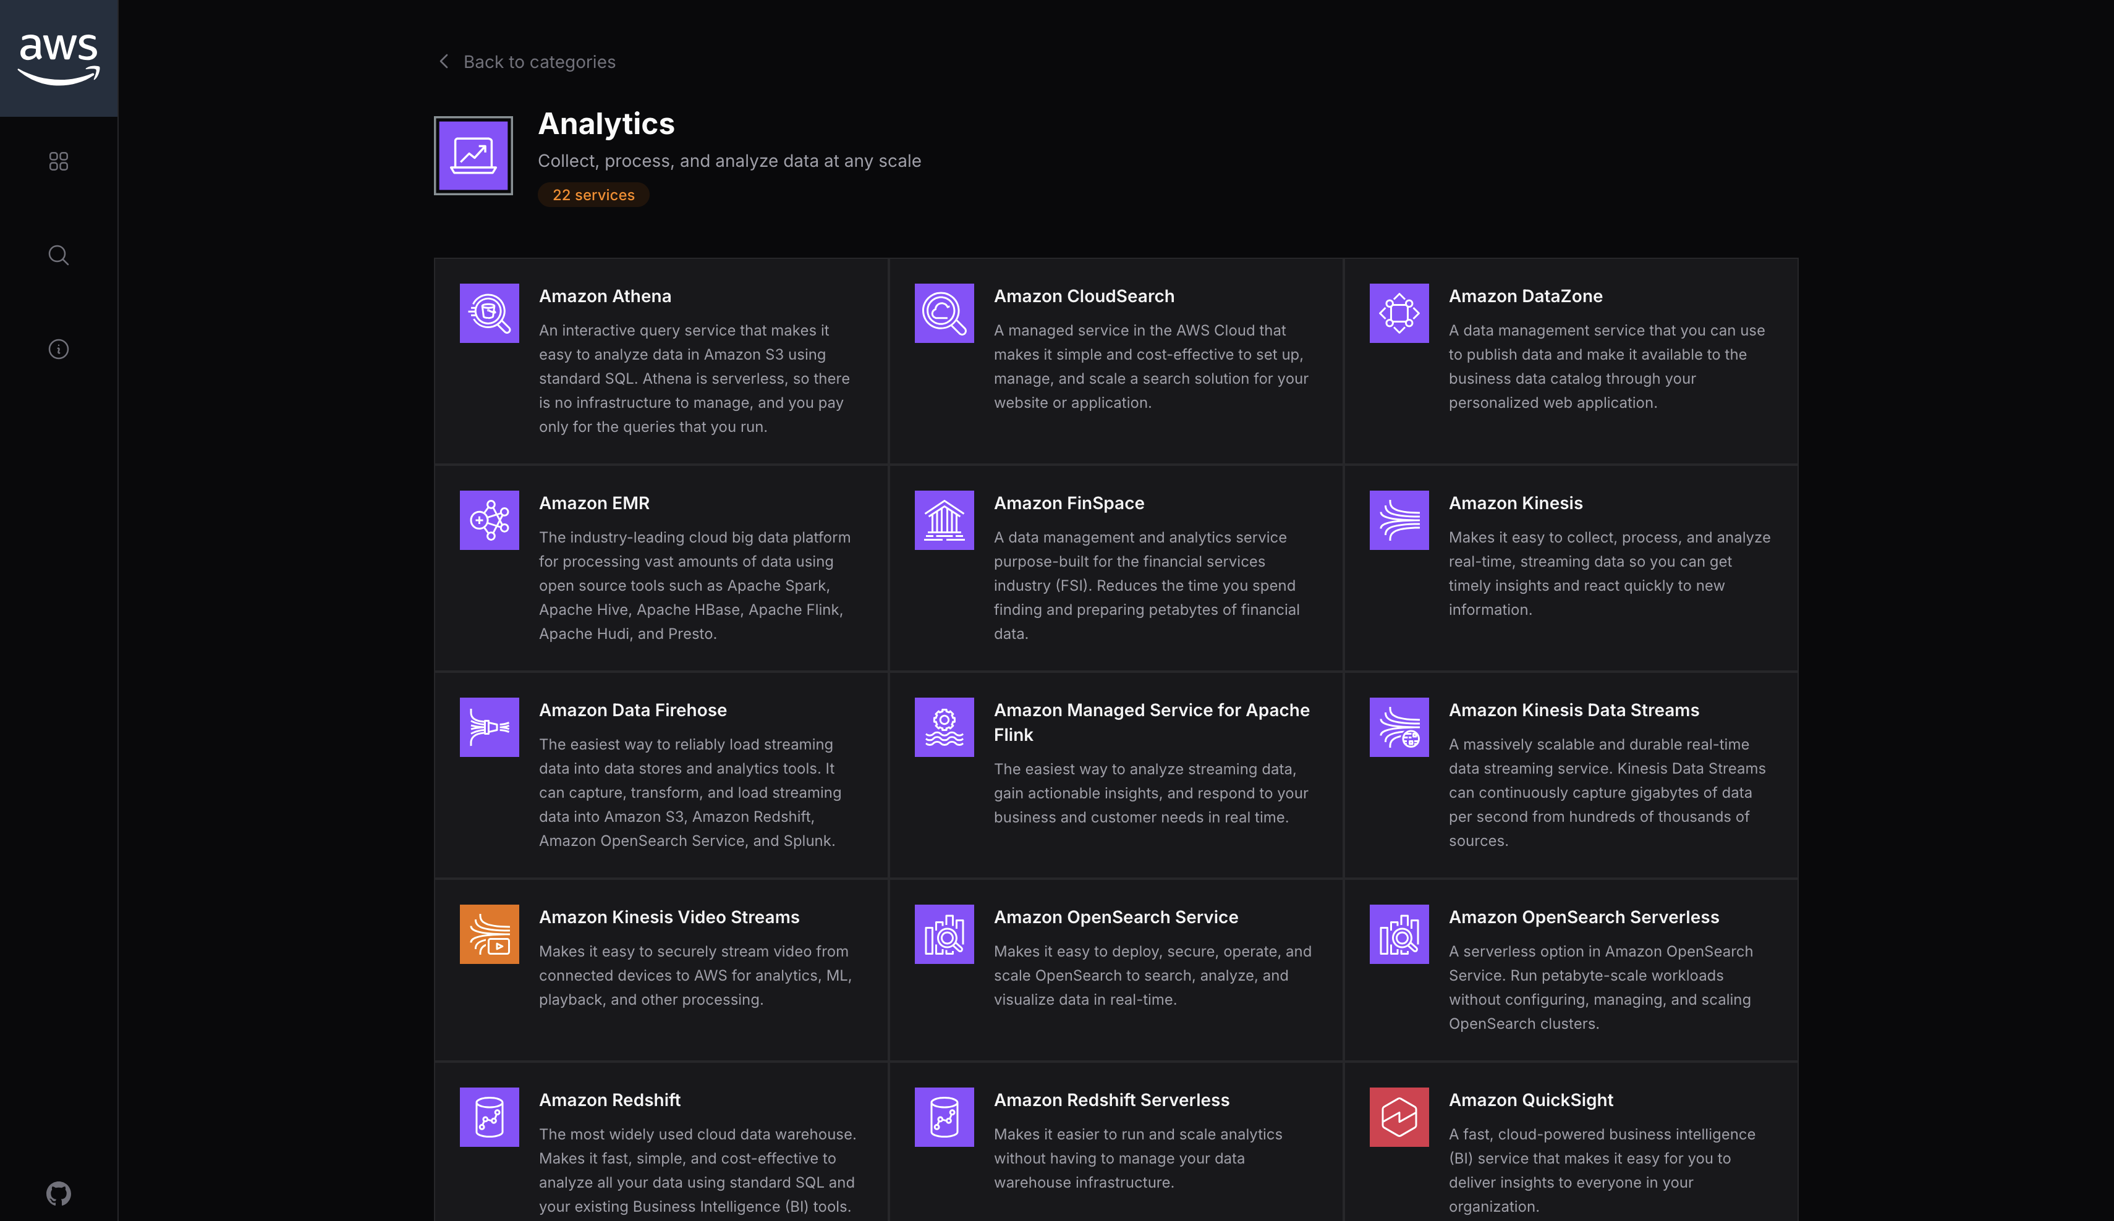Select the Kinesis Video Streams description text

695,975
